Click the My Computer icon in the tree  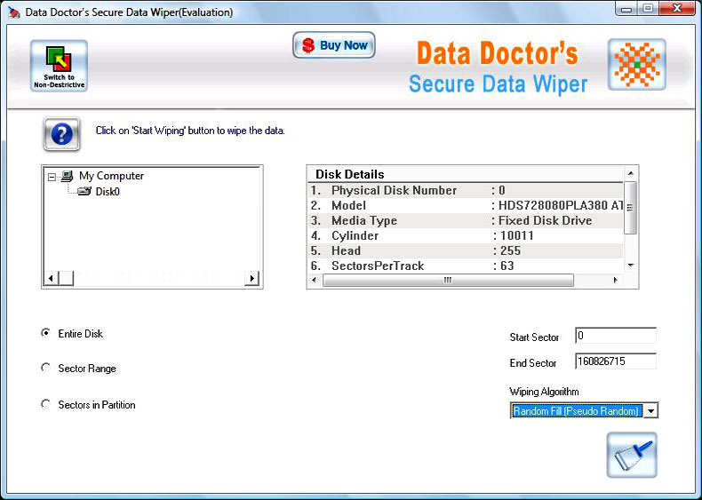point(67,176)
